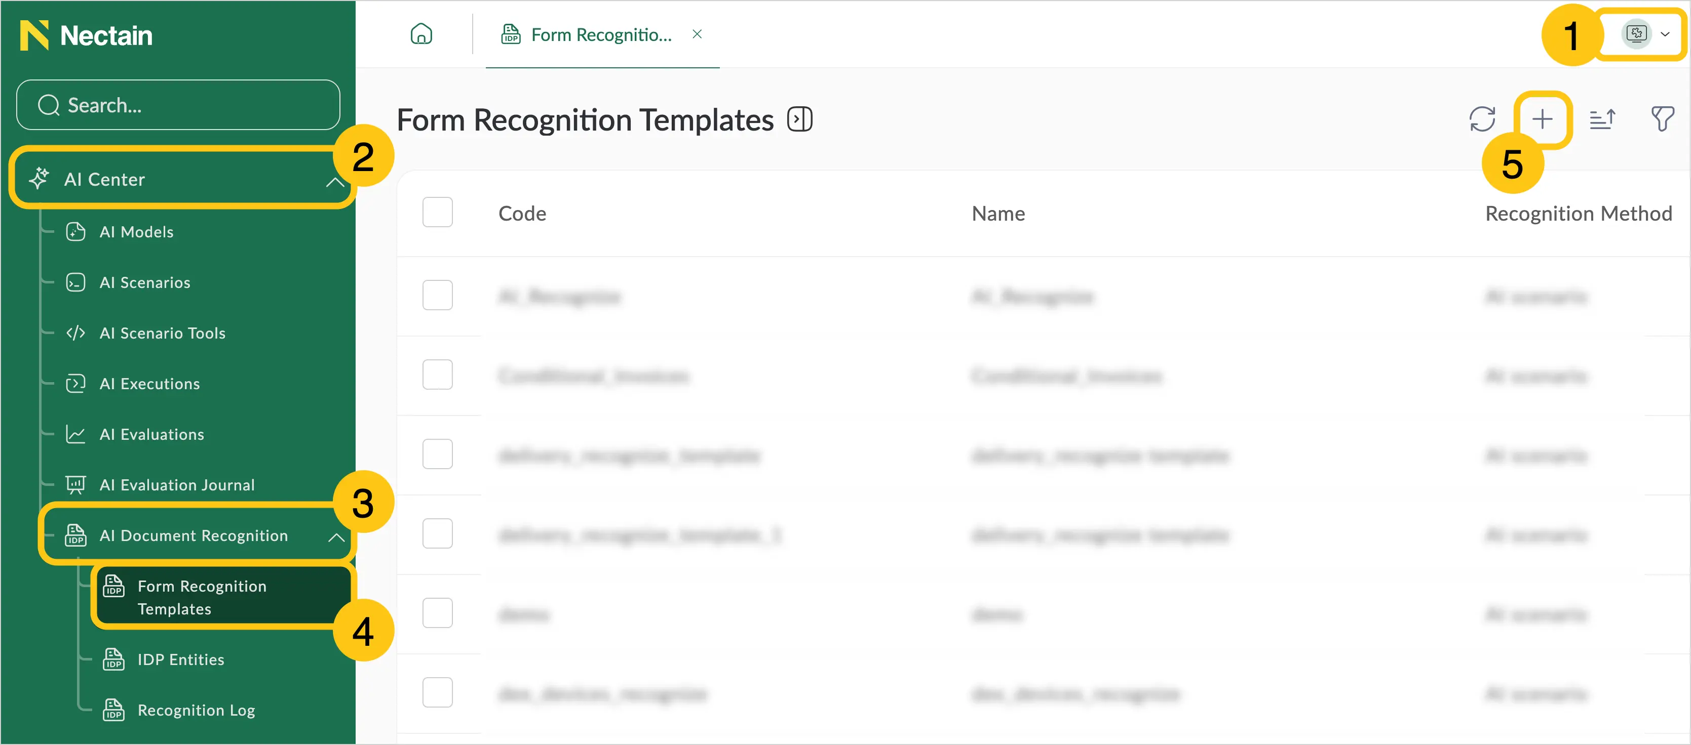
Task: Switch to Form Recognition tab
Action: tap(601, 35)
